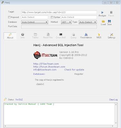
Task: Click the registered name r3dm0v3
Action: coord(40,84)
